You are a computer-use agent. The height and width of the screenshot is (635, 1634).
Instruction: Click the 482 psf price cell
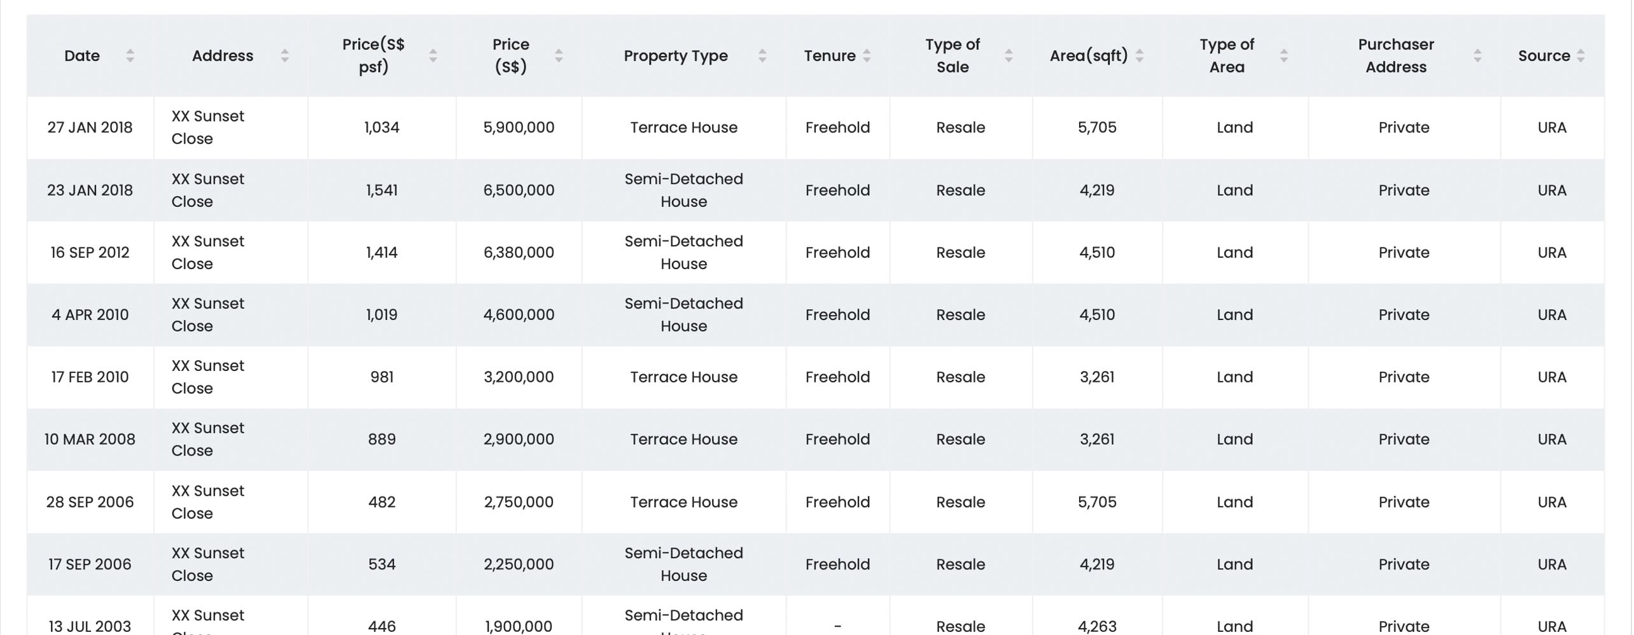[382, 502]
